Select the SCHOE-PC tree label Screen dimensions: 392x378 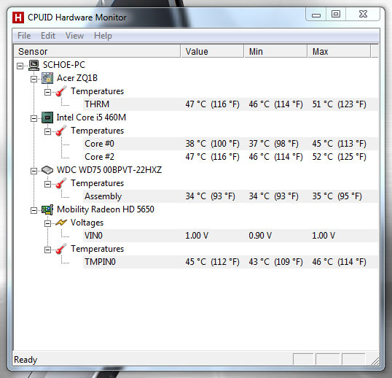coord(64,65)
